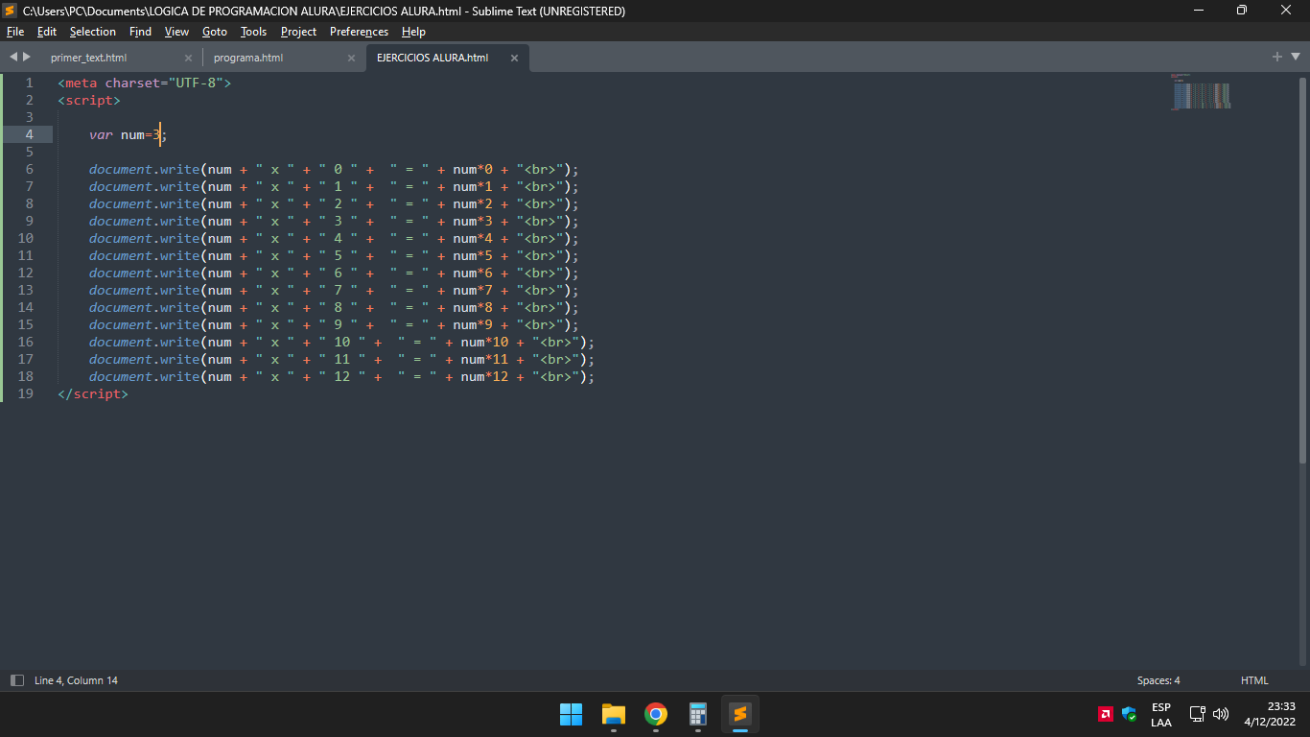
Task: Click the document.write line with num*3
Action: [335, 221]
